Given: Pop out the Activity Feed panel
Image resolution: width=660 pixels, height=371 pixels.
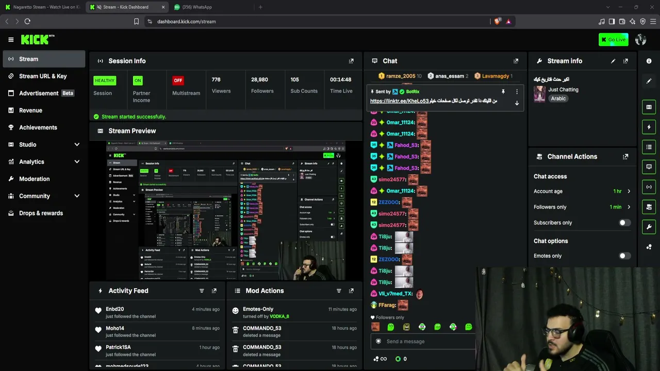Looking at the screenshot, I should [x=214, y=291].
